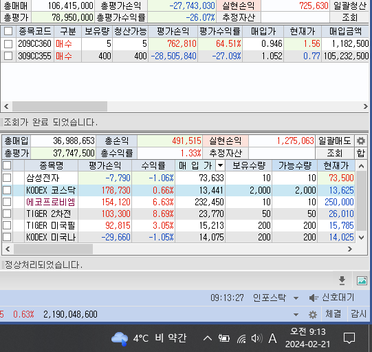Image resolution: width=372 pixels, height=352 pixels.
Task: Check the 309CC355 row checkbox
Action: 8,56
